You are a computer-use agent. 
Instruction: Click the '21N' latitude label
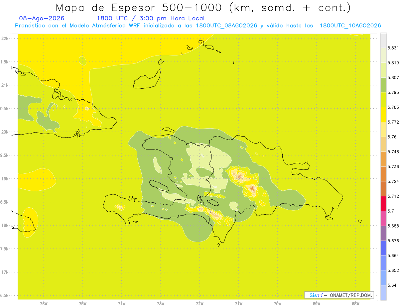(6, 85)
